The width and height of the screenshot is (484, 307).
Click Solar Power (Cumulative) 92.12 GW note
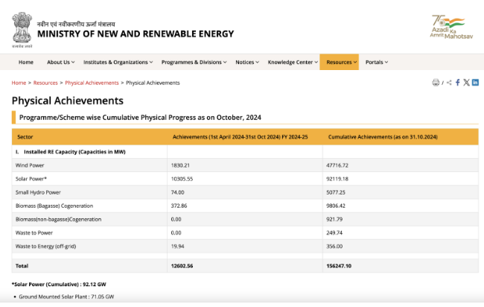tap(59, 285)
